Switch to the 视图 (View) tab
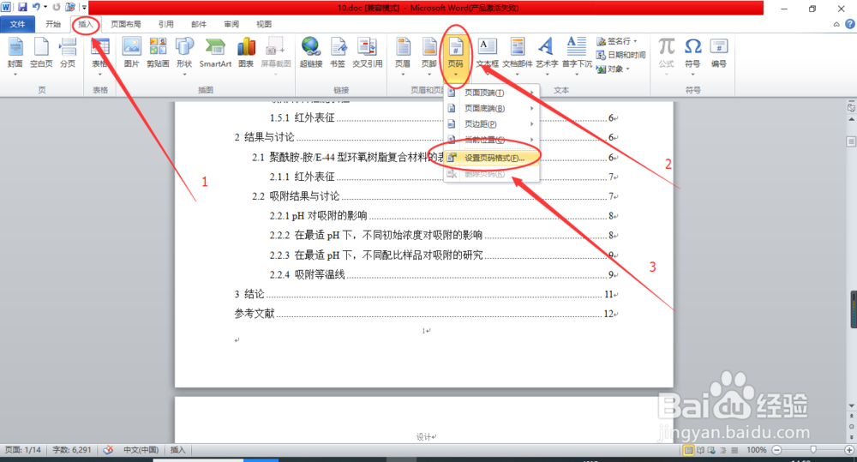The width and height of the screenshot is (857, 462). [x=263, y=24]
